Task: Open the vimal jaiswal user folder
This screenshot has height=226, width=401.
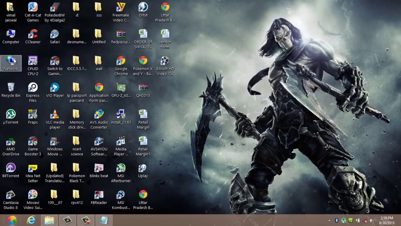Action: coord(11,12)
